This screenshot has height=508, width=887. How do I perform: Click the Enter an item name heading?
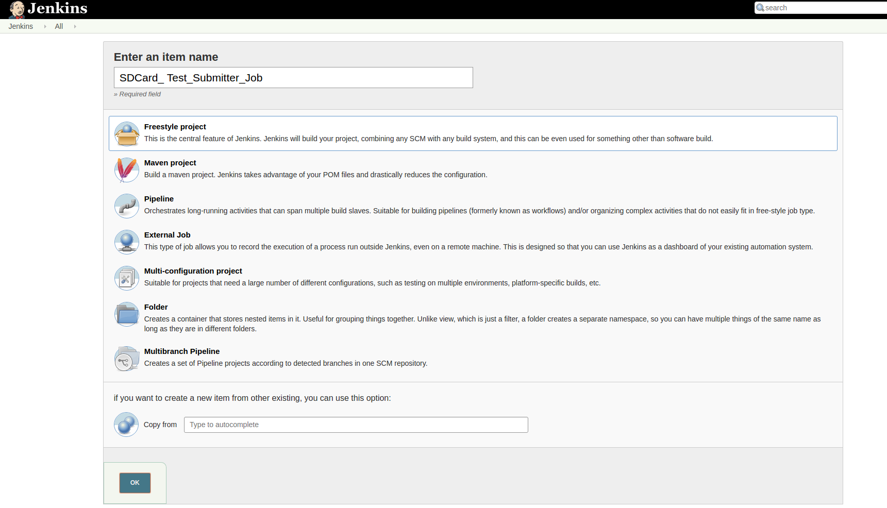[x=166, y=57]
